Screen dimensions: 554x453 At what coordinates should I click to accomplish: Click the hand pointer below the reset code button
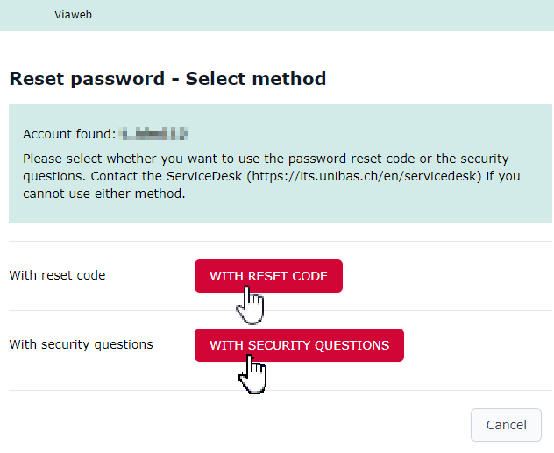(x=252, y=307)
